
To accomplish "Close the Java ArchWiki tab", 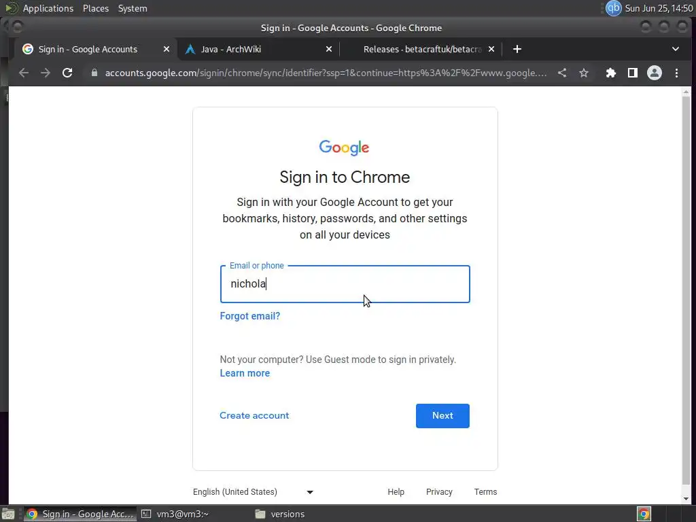I will pos(329,49).
